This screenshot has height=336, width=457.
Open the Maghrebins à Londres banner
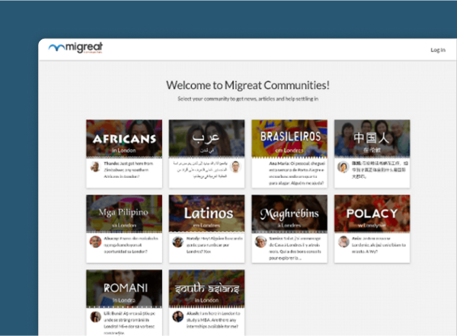289,213
